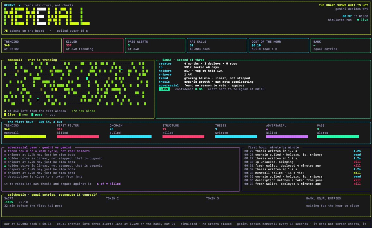Select the green PASS badge for $ACAT
Screen dimensions: 372x228
tap(164, 89)
